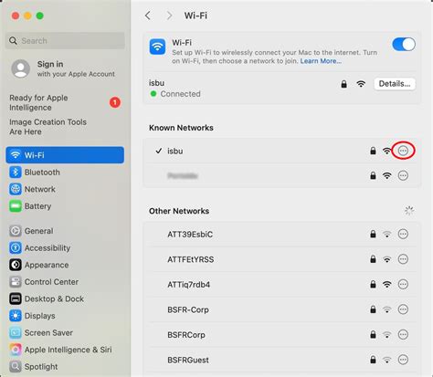Turn off the Wi-Fi toggle switch
The height and width of the screenshot is (377, 433).
click(404, 45)
